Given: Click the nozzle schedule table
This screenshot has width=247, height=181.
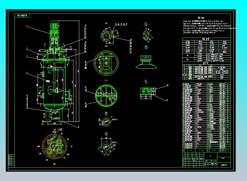Looking at the screenshot, I should tap(207, 71).
